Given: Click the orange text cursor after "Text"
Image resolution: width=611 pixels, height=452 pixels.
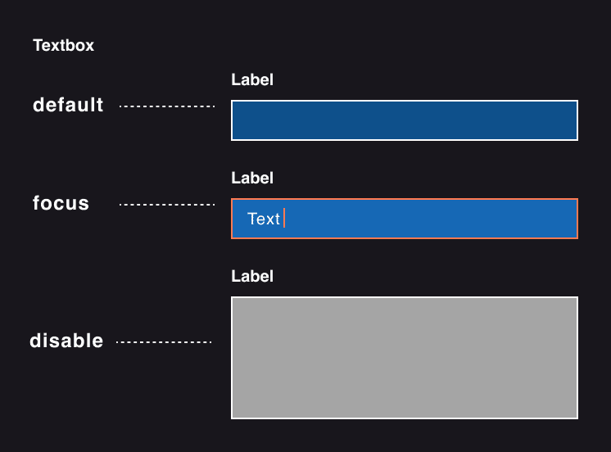Looking at the screenshot, I should [x=284, y=218].
